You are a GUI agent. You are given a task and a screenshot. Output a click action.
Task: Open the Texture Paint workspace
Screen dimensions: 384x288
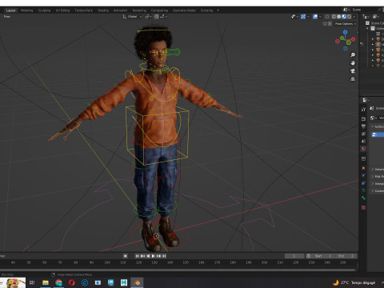click(x=83, y=10)
